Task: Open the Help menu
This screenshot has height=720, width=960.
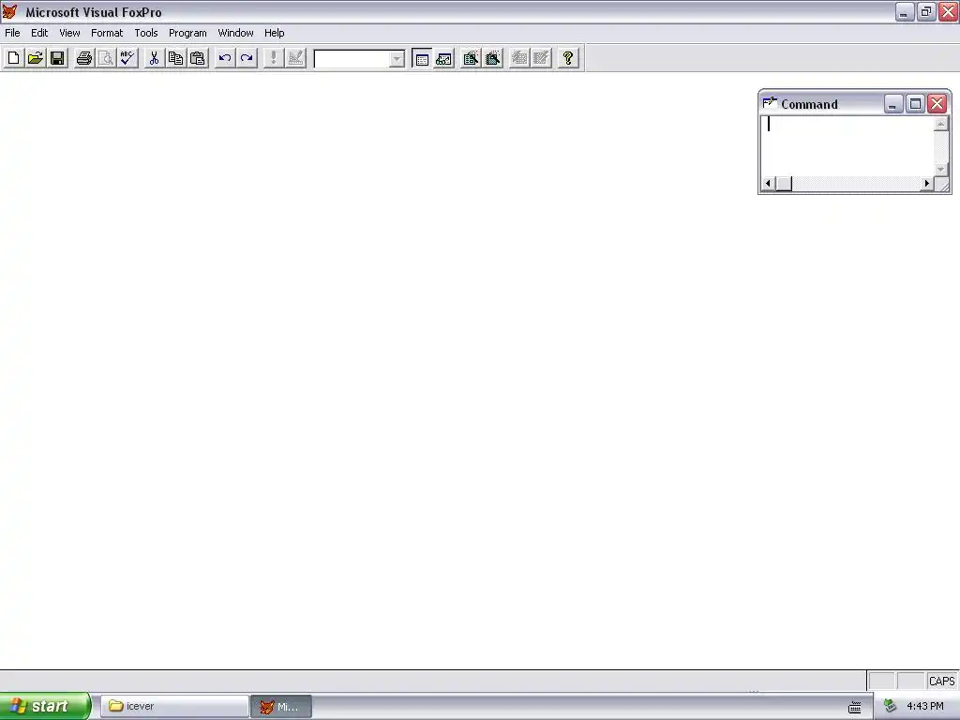Action: click(274, 33)
